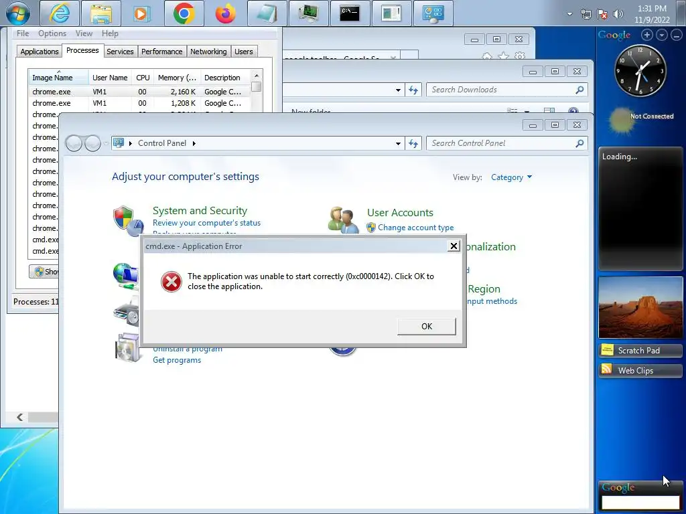Open Task Manager File menu

pyautogui.click(x=23, y=33)
